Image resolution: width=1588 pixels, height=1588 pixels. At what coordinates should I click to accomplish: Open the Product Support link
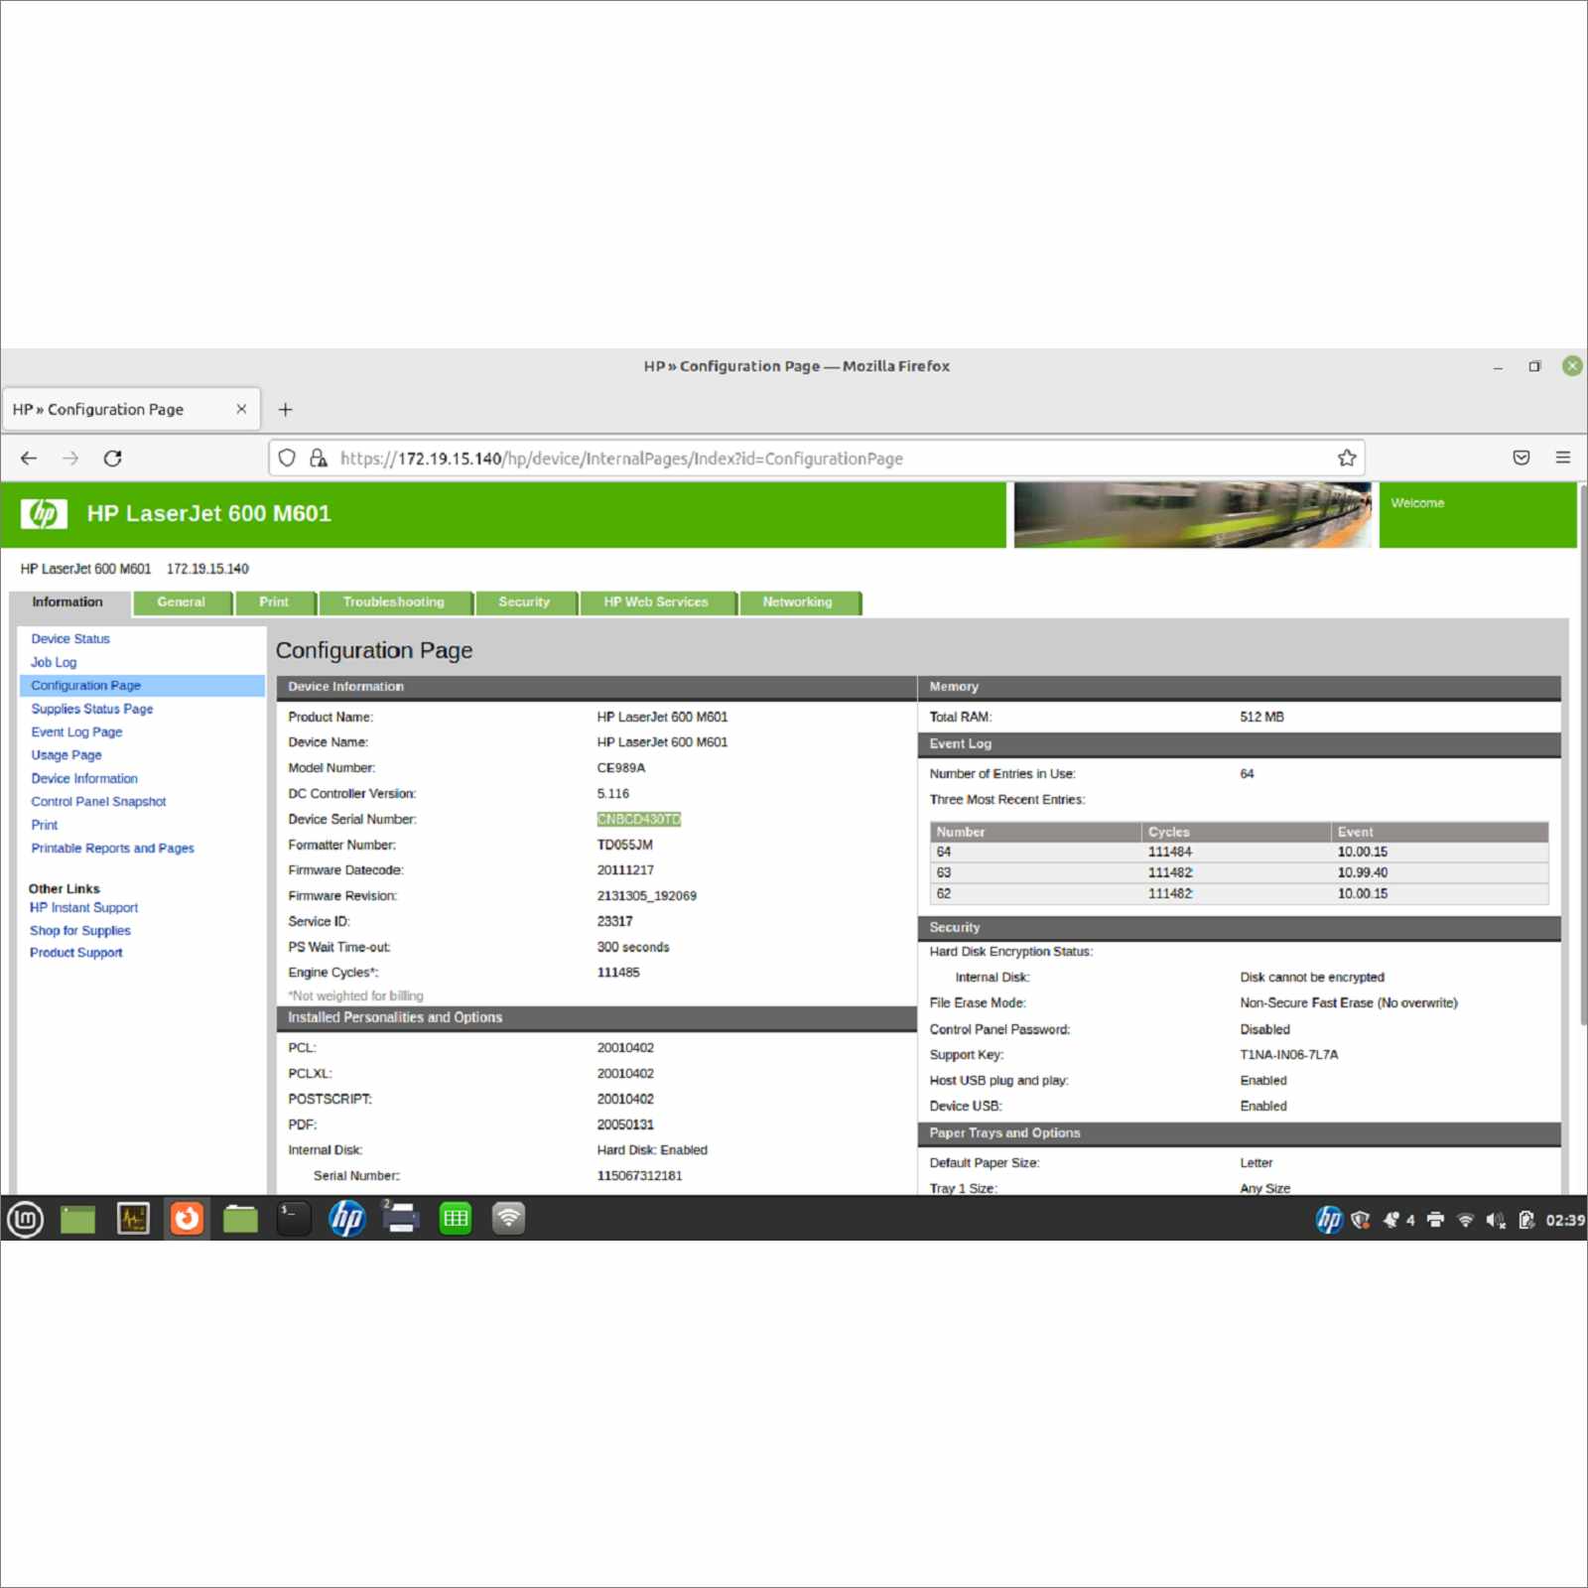coord(76,953)
